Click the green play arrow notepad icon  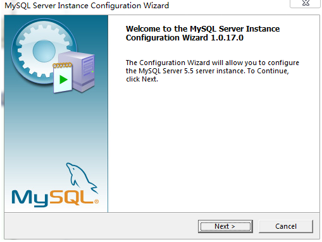63,78
